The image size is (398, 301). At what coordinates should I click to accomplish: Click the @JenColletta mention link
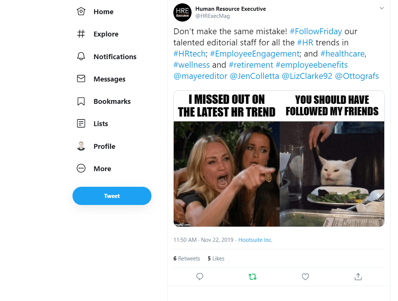[x=254, y=76]
